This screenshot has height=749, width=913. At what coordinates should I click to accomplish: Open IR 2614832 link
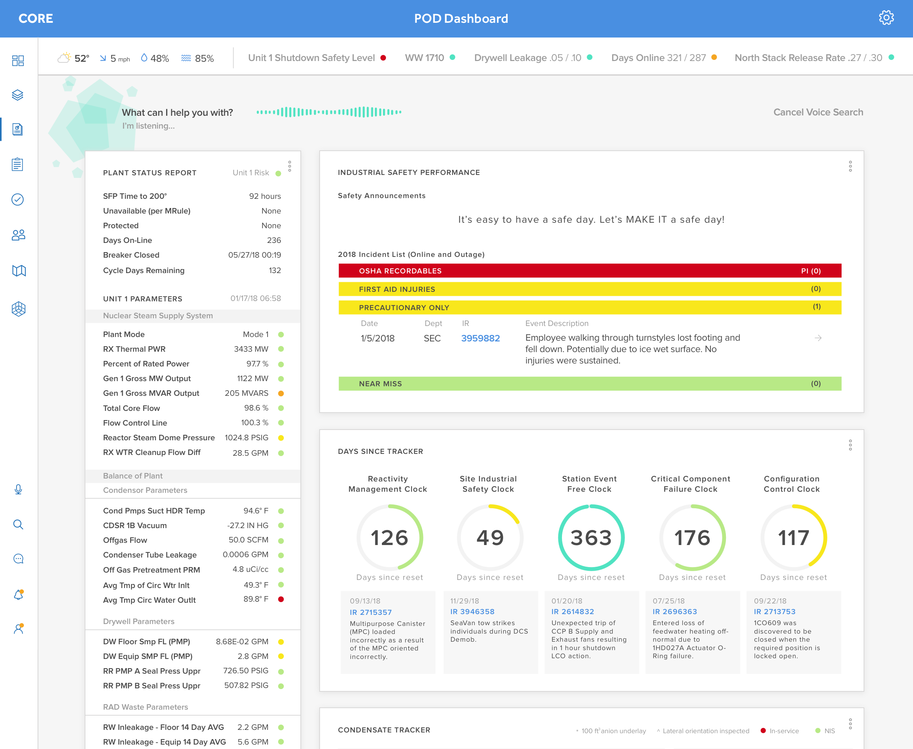tap(573, 612)
